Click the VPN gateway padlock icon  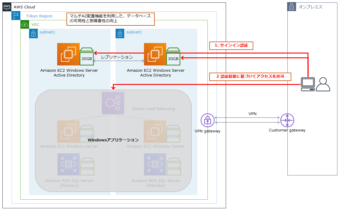click(207, 120)
